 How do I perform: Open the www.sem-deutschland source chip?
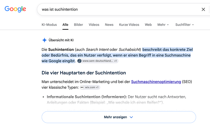[98, 61]
